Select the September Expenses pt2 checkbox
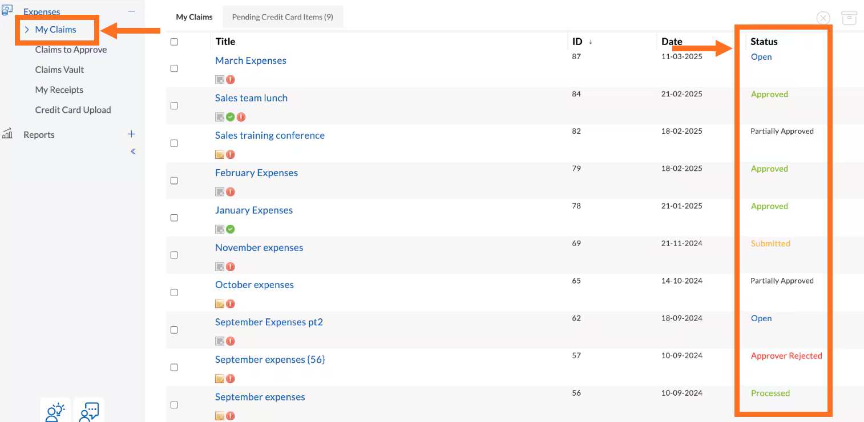Image resolution: width=864 pixels, height=422 pixels. click(174, 330)
